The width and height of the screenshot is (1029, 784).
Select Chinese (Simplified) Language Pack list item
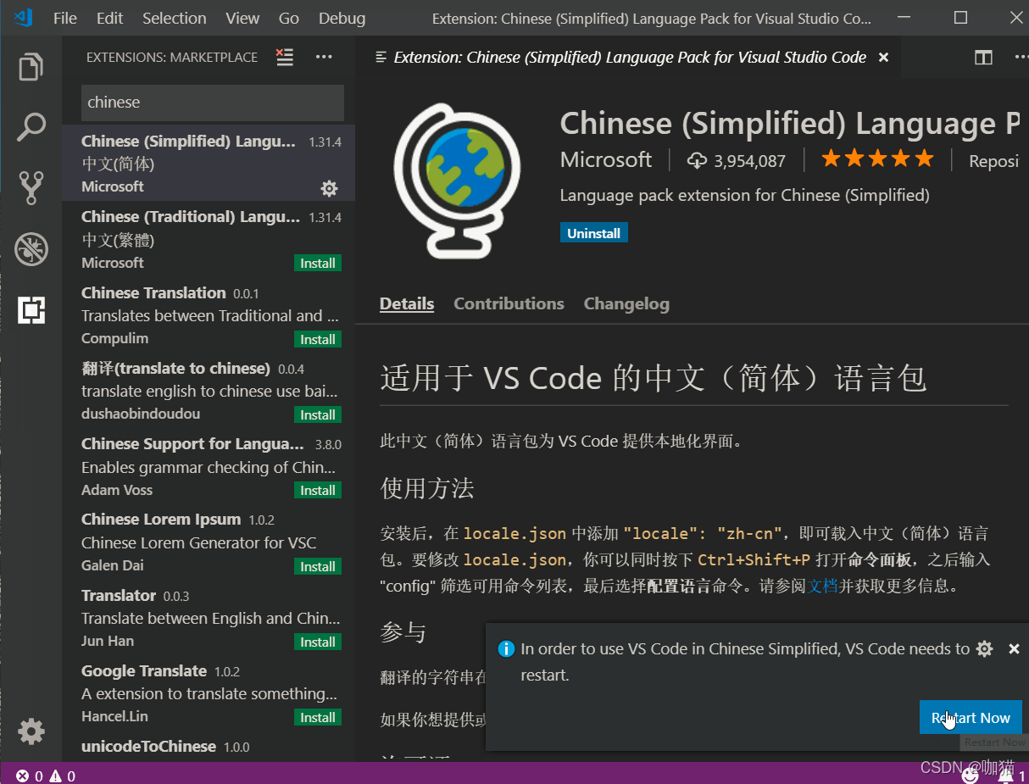[x=209, y=163]
